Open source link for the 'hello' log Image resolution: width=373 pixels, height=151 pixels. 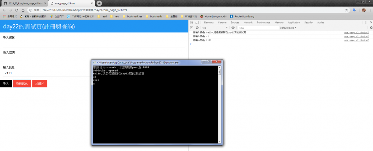point(356,32)
